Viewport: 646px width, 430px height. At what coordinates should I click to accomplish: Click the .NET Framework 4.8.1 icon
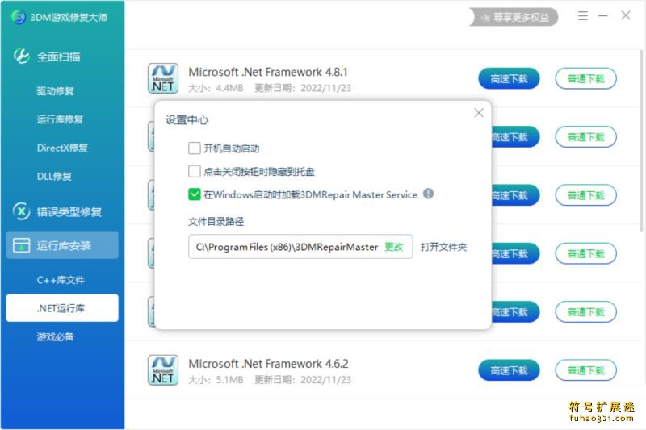[163, 78]
